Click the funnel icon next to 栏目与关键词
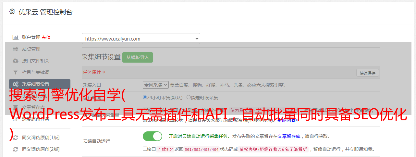Image resolution: width=416 pixels, height=157 pixels. tap(15, 72)
